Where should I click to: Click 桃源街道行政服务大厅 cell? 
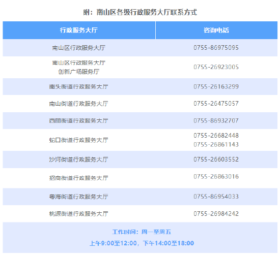pyautogui.click(x=79, y=214)
